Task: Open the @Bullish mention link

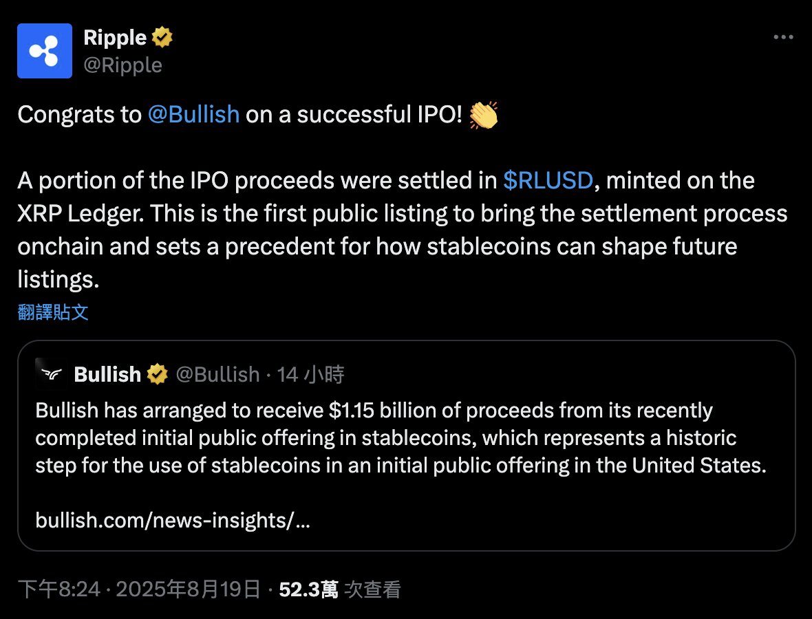Action: click(193, 114)
